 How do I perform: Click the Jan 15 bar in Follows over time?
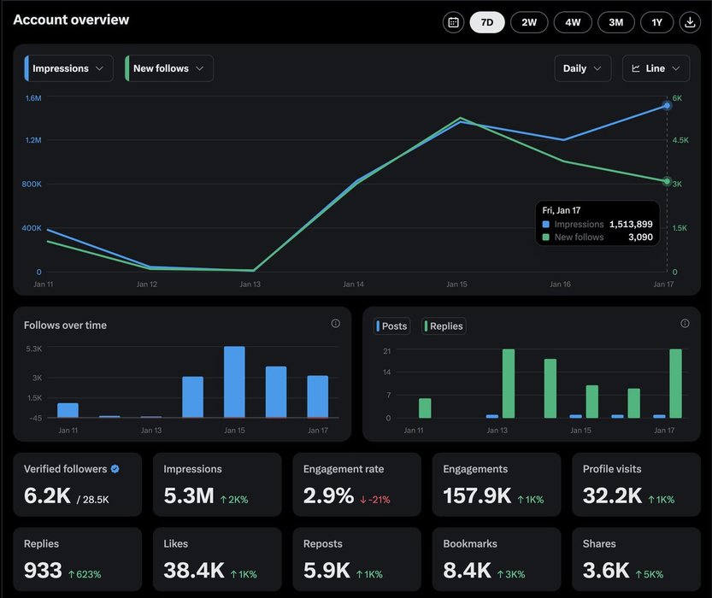coord(234,382)
